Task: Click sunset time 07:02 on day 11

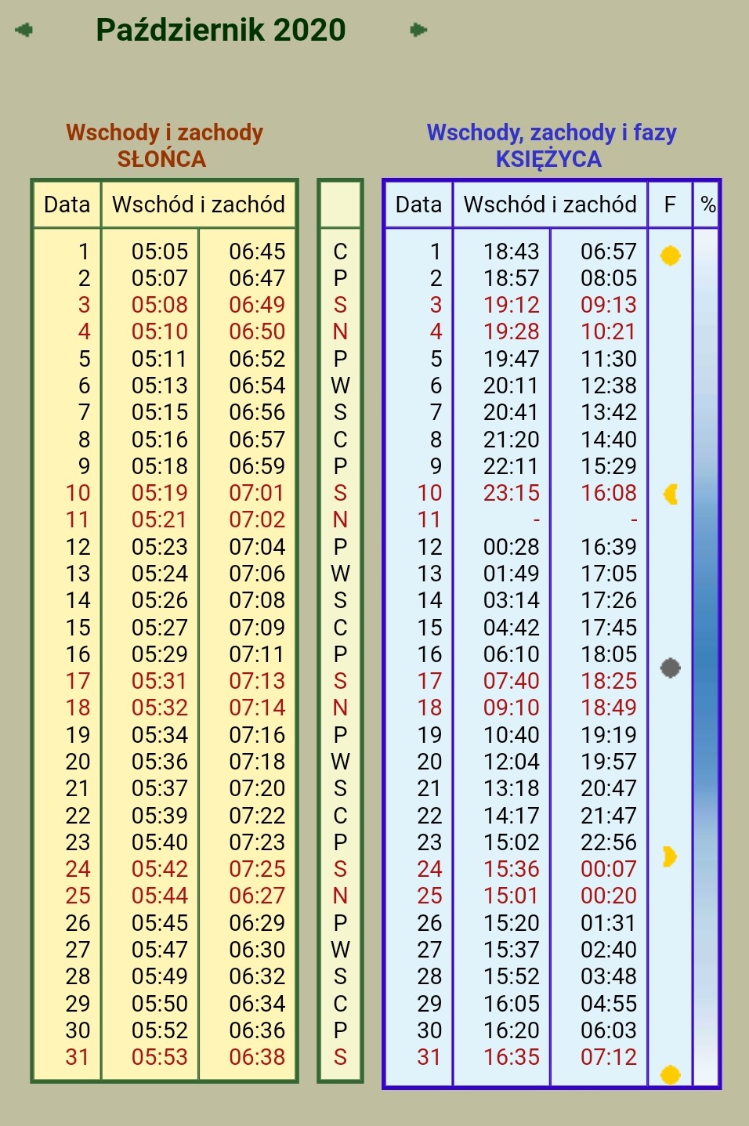Action: (x=257, y=520)
